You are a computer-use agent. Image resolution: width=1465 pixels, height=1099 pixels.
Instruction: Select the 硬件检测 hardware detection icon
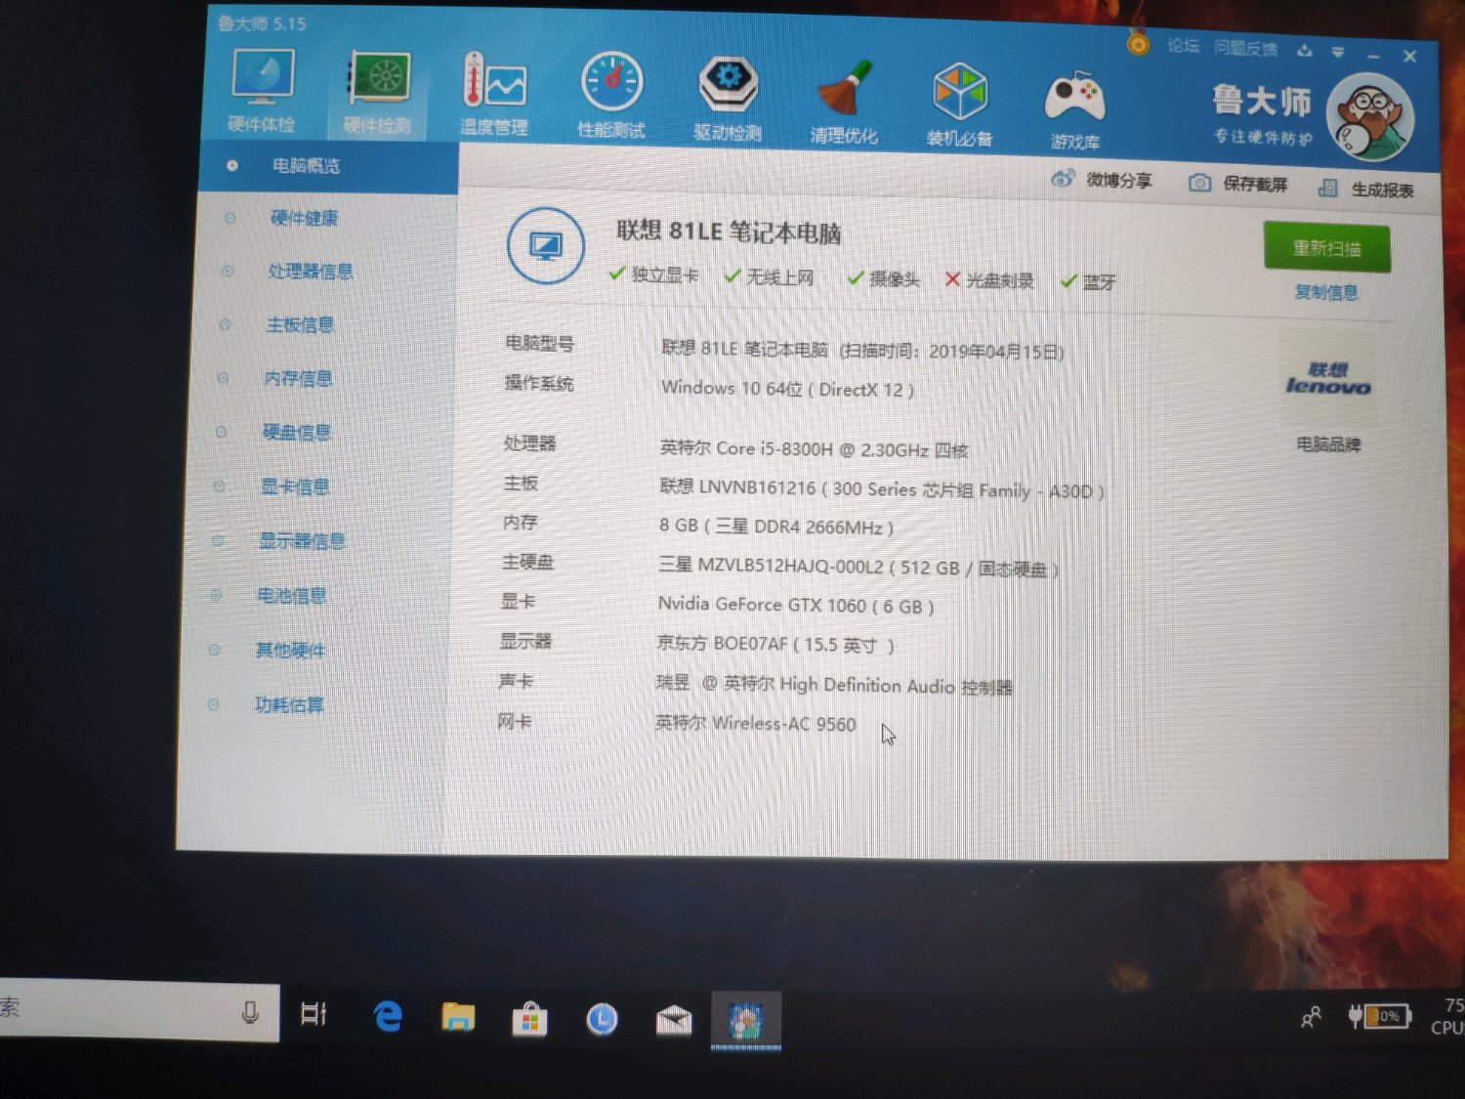click(379, 92)
